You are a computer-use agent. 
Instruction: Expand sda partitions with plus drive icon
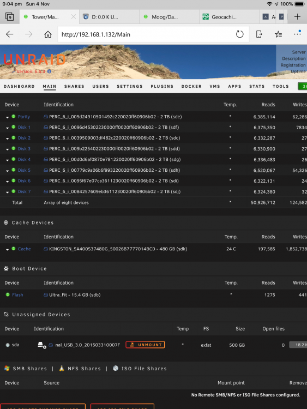click(42, 345)
